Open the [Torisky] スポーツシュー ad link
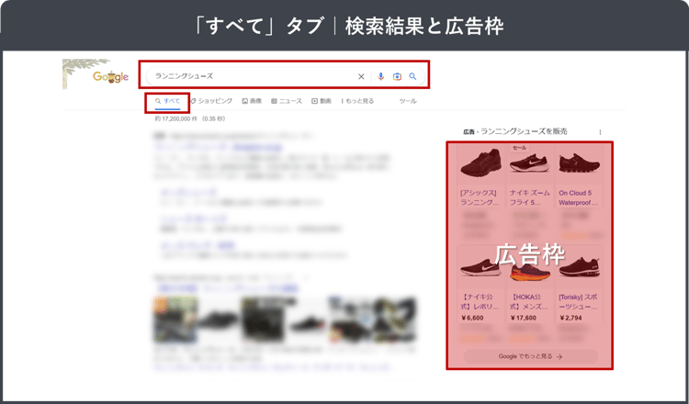Screen dimensions: 689x404 click(579, 302)
